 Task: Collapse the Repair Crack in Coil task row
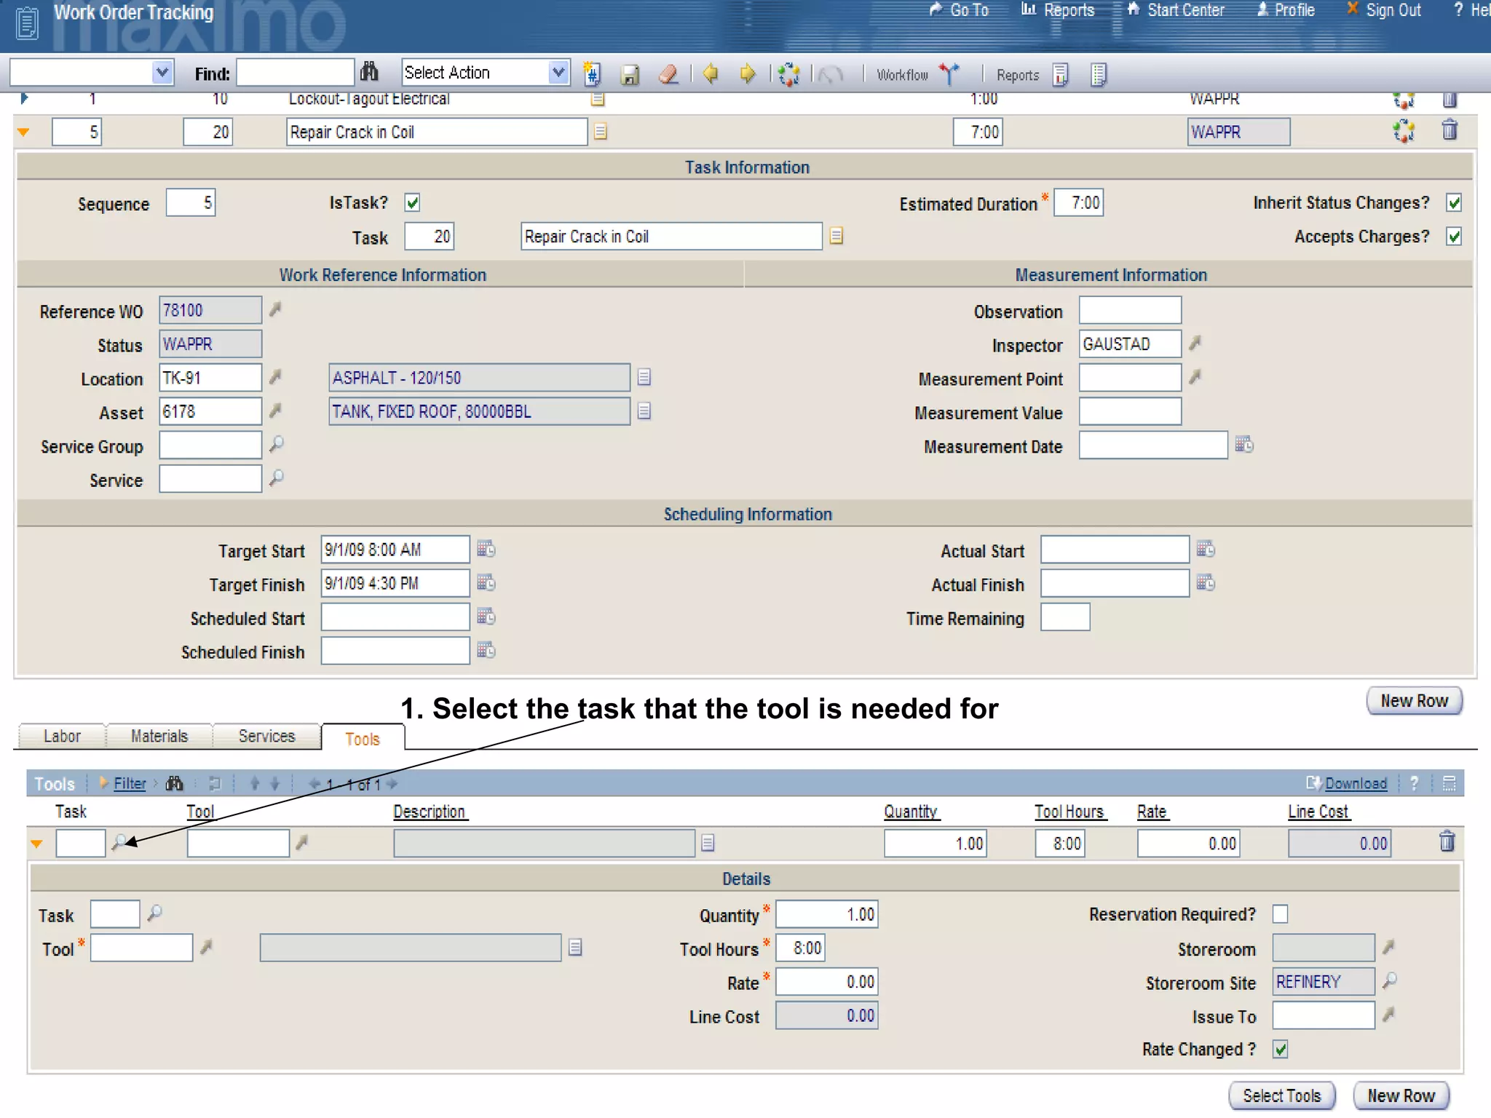click(23, 132)
